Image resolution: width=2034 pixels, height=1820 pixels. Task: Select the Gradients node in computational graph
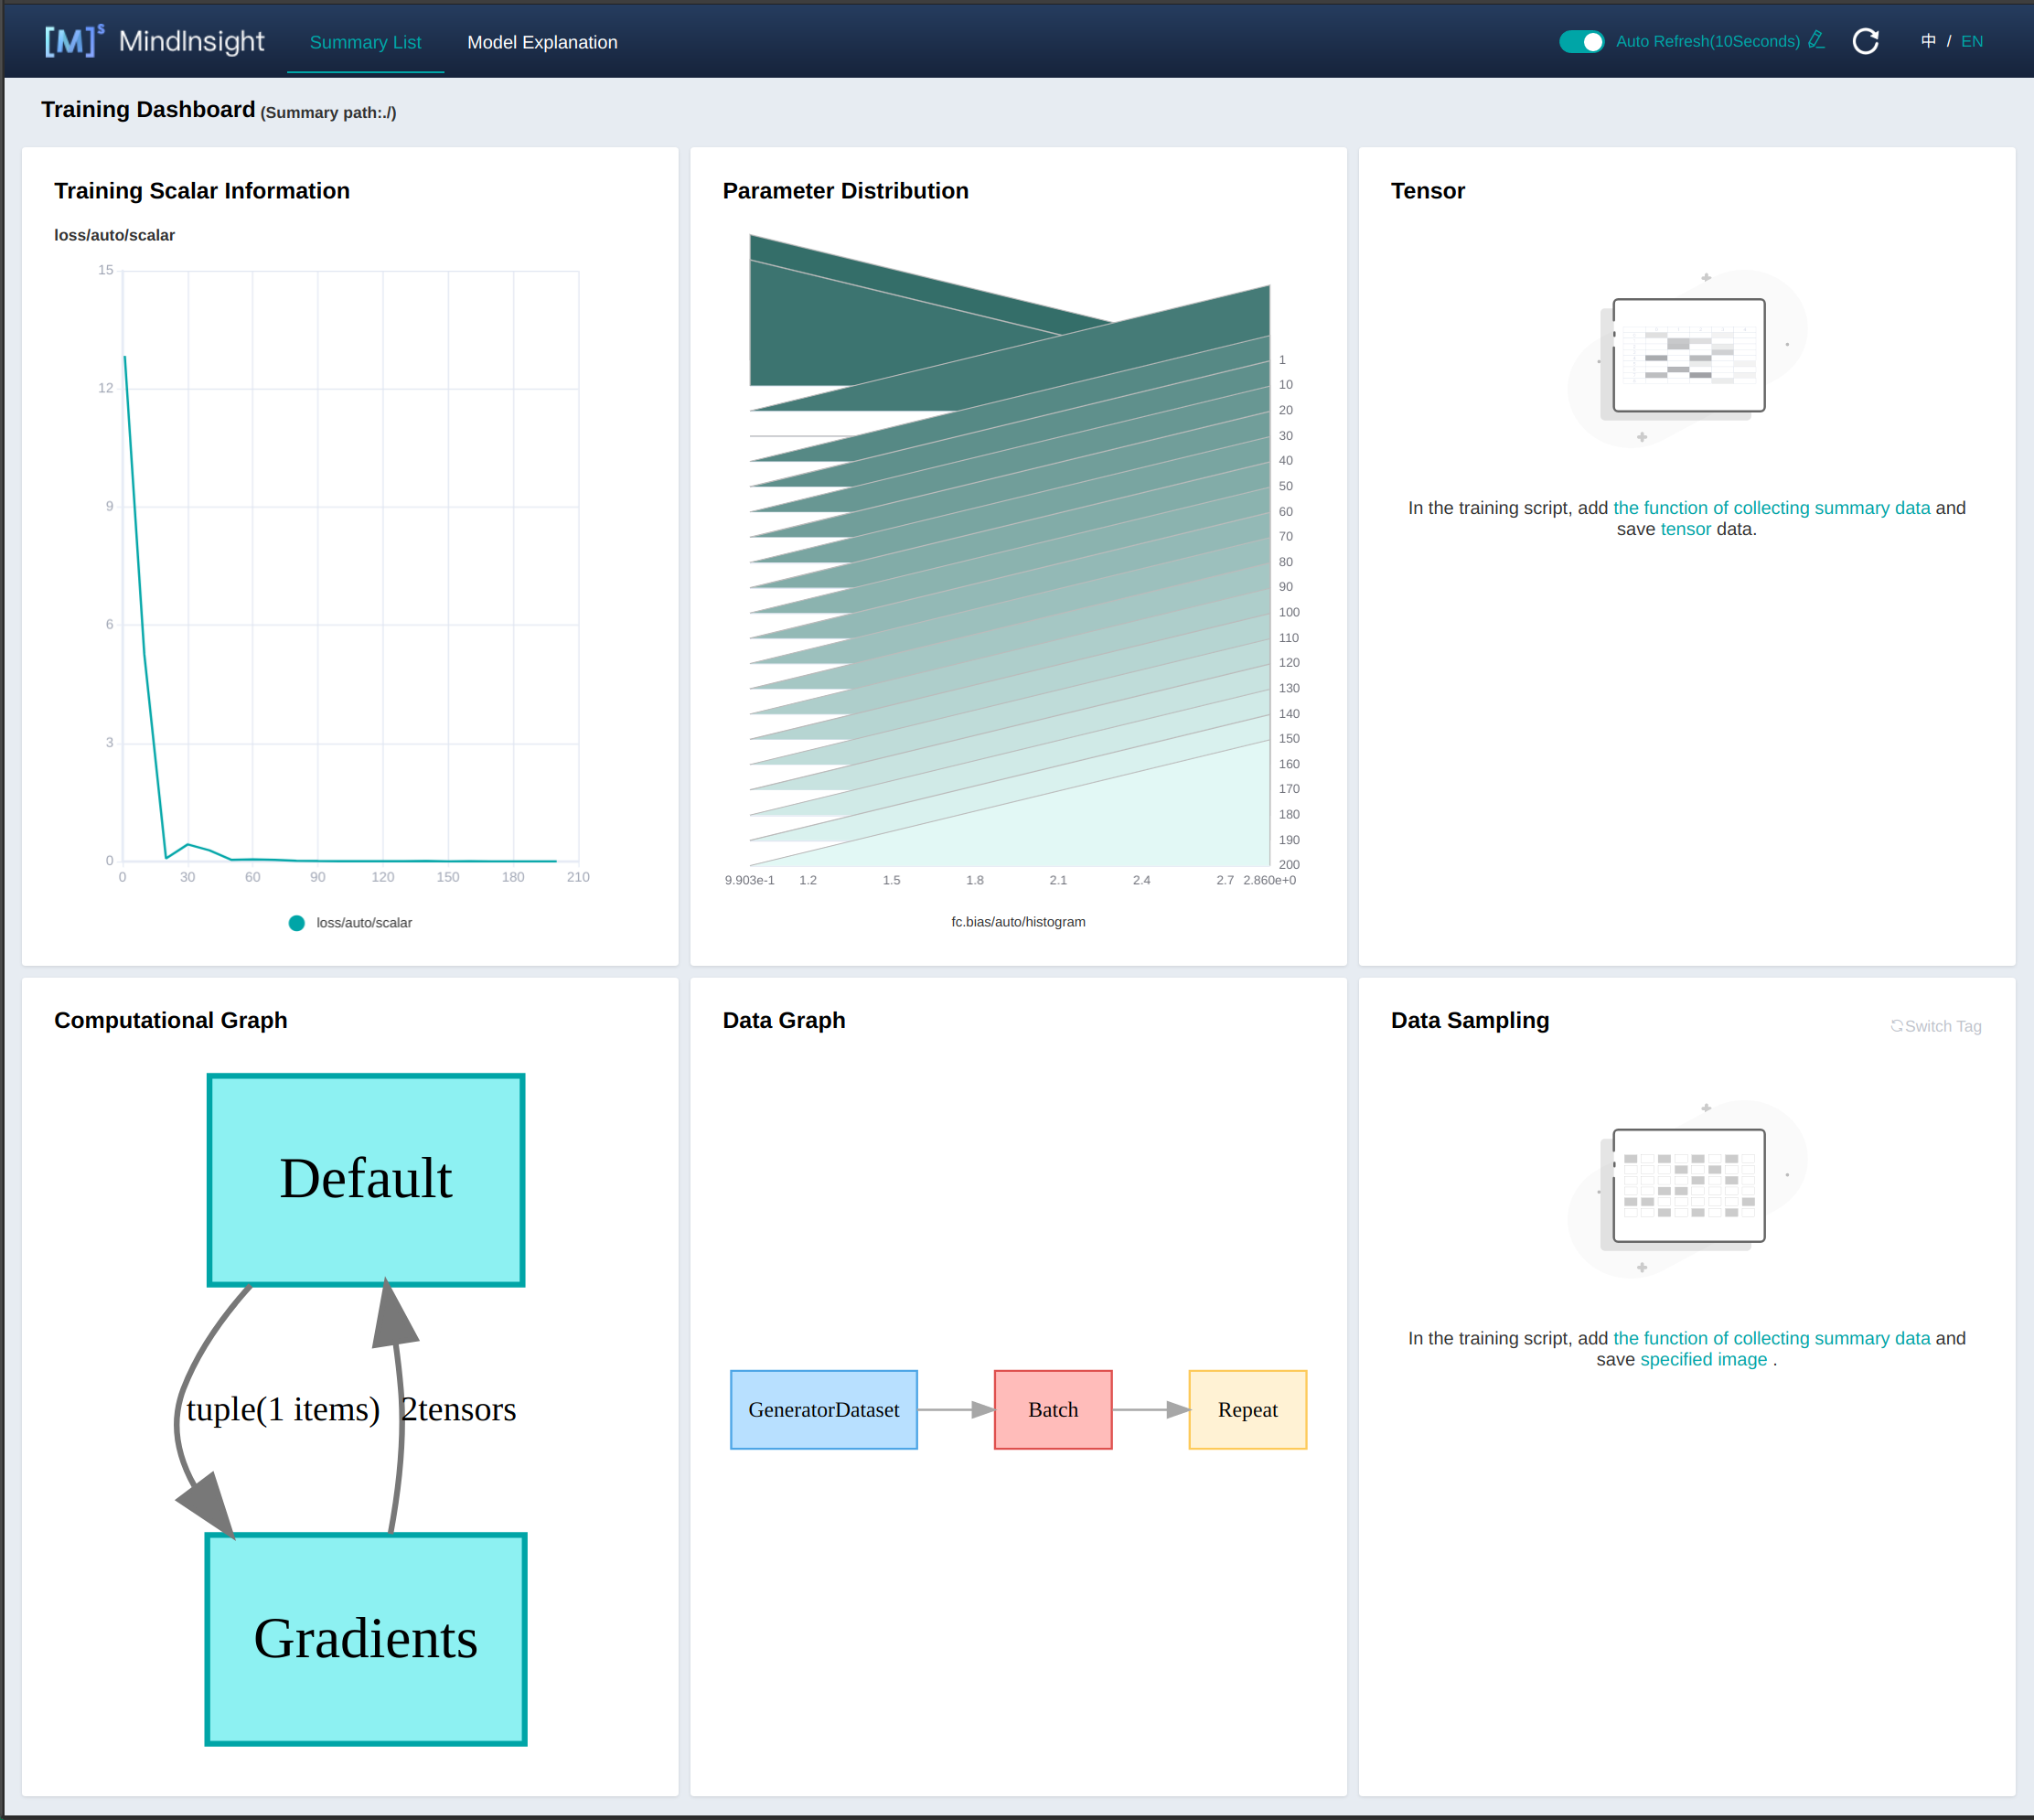click(366, 1640)
